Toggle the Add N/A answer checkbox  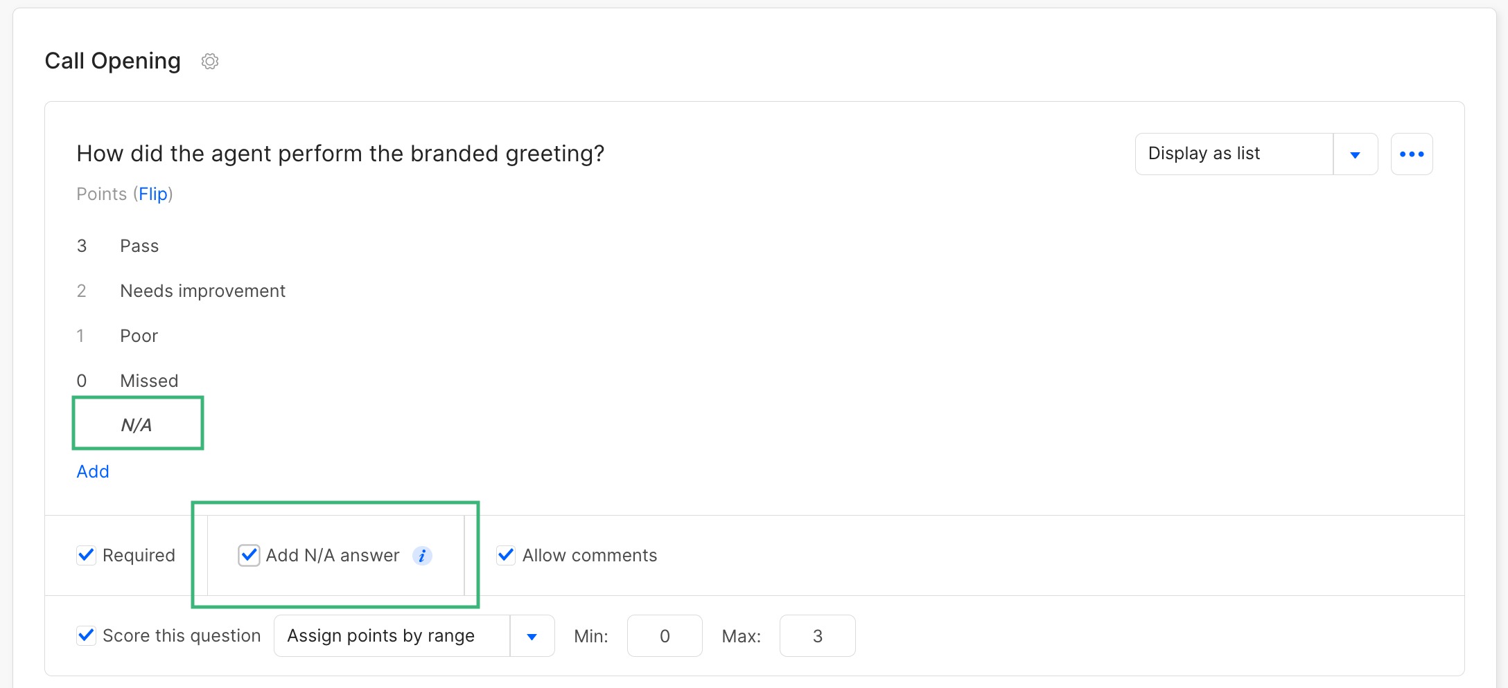point(249,555)
